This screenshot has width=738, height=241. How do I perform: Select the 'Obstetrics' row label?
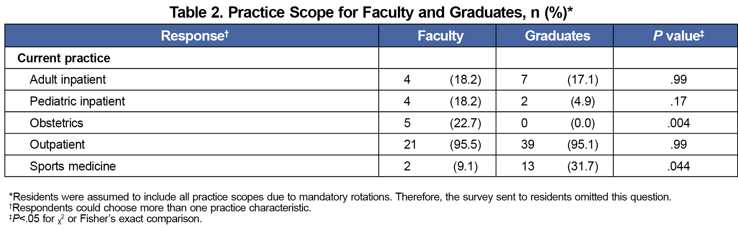[56, 123]
